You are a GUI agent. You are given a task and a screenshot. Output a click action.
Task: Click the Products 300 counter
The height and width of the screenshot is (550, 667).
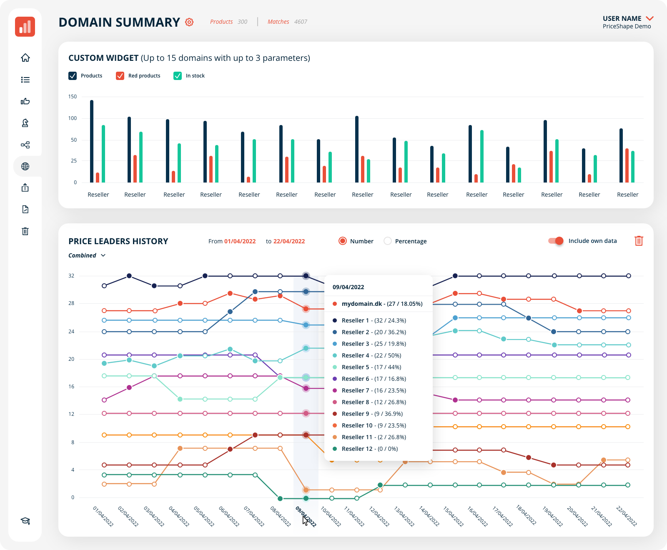[228, 22]
